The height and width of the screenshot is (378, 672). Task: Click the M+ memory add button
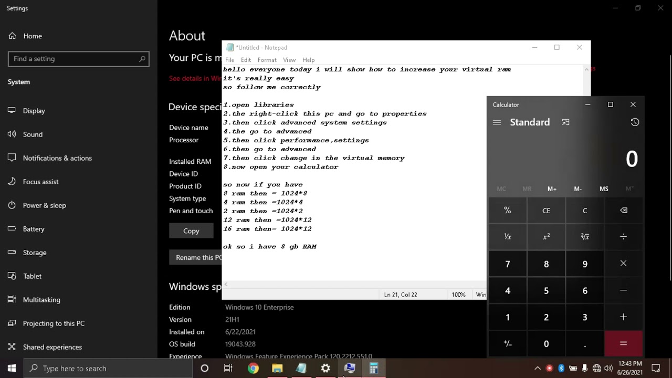552,189
